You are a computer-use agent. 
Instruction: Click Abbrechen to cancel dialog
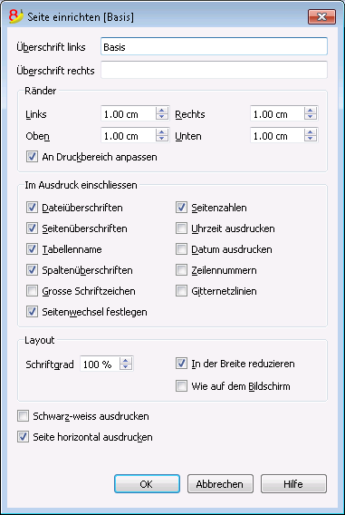(220, 484)
